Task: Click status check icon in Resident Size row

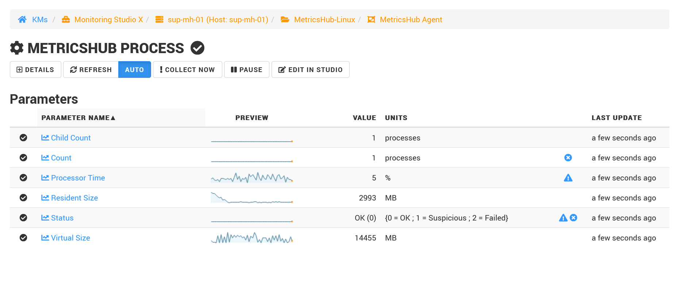Action: (23, 198)
